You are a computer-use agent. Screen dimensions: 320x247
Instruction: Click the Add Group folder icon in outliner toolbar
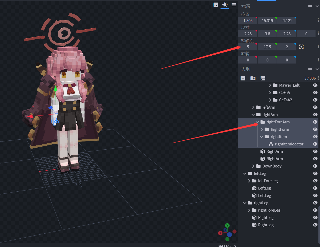click(x=253, y=78)
